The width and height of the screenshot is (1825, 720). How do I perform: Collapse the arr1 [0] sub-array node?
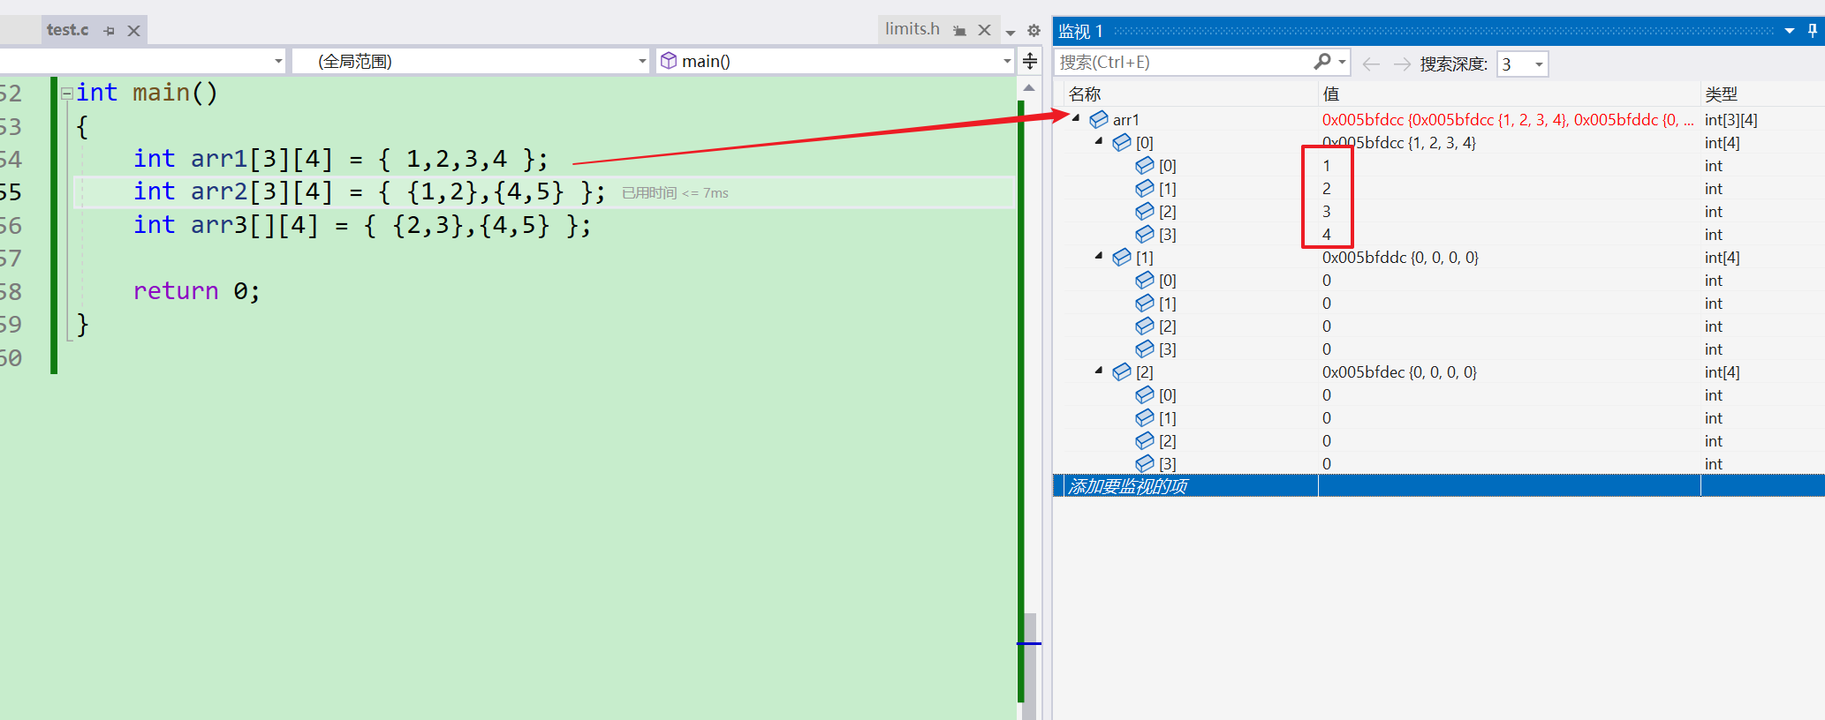(x=1099, y=141)
